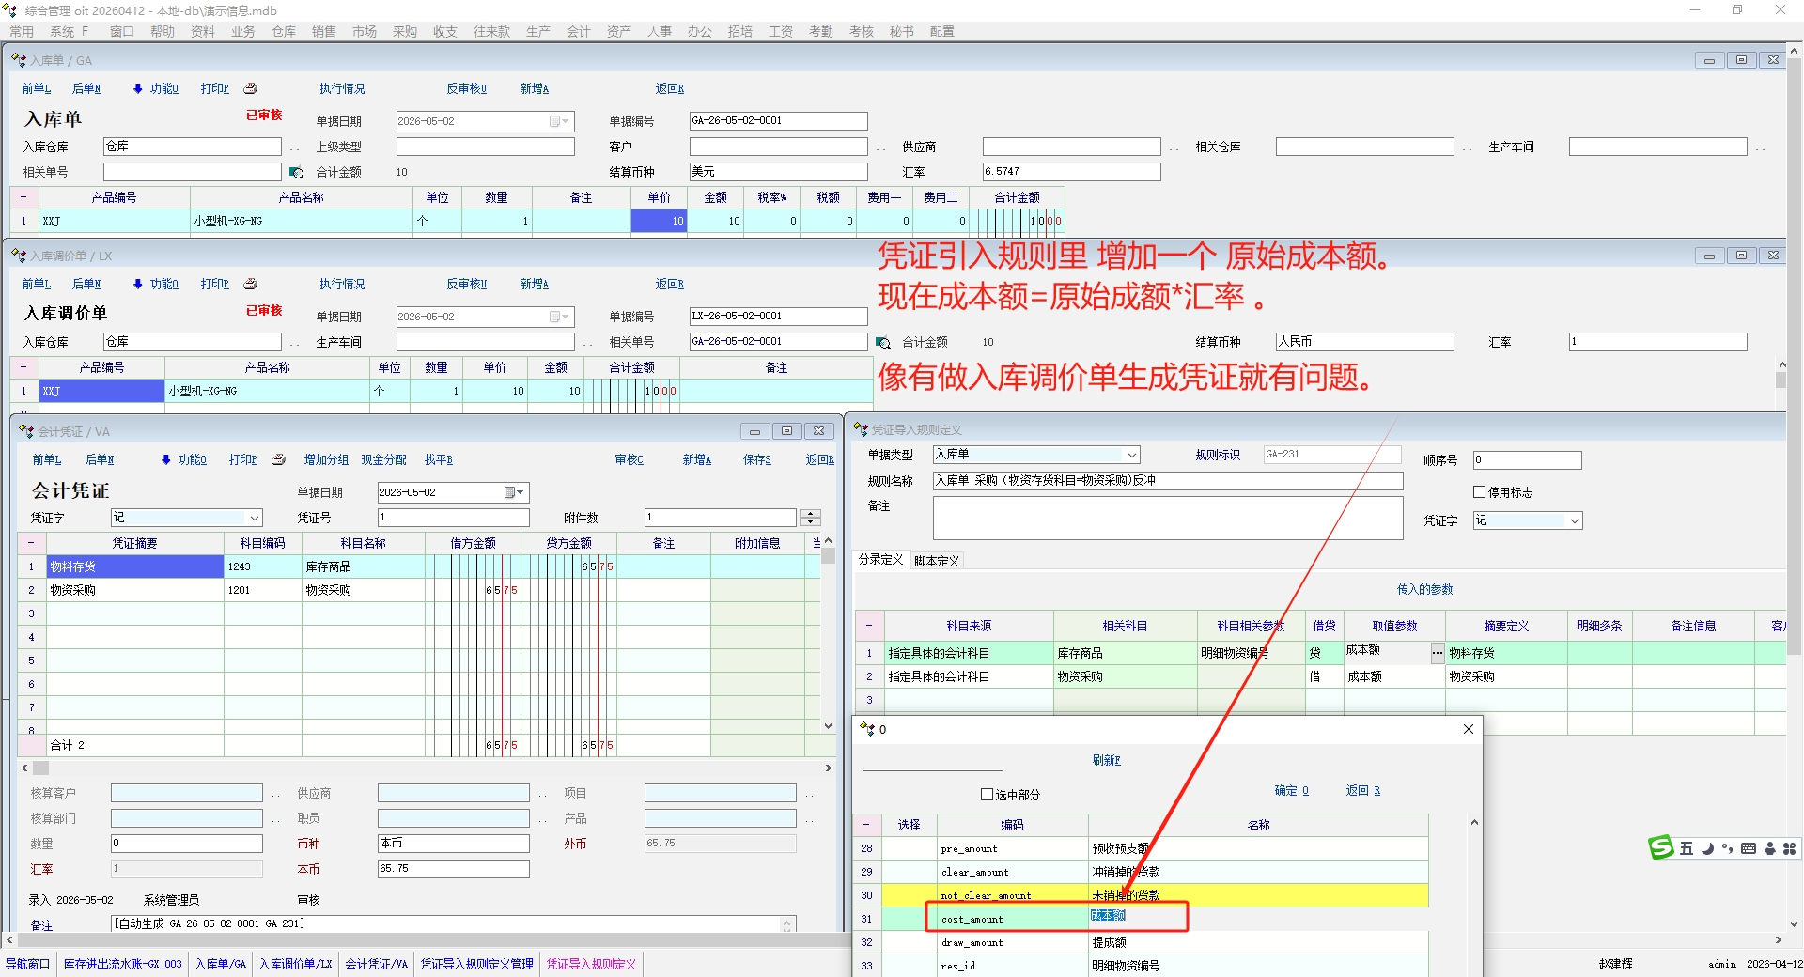
Task: Click 反审核 in the 入库单 window
Action: pyautogui.click(x=466, y=88)
